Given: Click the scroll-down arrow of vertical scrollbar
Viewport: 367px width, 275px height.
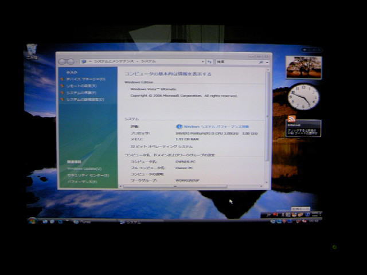Looking at the screenshot, I should [266, 182].
